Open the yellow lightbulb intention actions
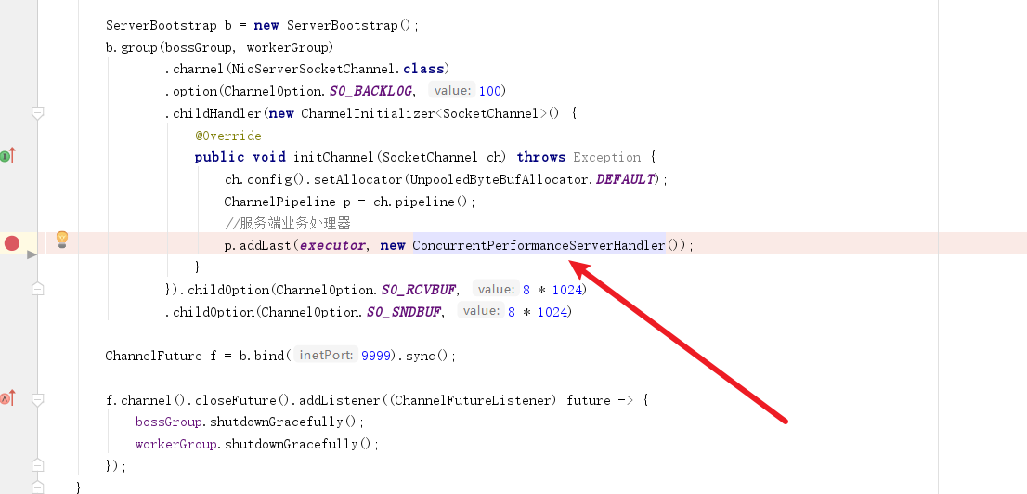 click(x=62, y=240)
